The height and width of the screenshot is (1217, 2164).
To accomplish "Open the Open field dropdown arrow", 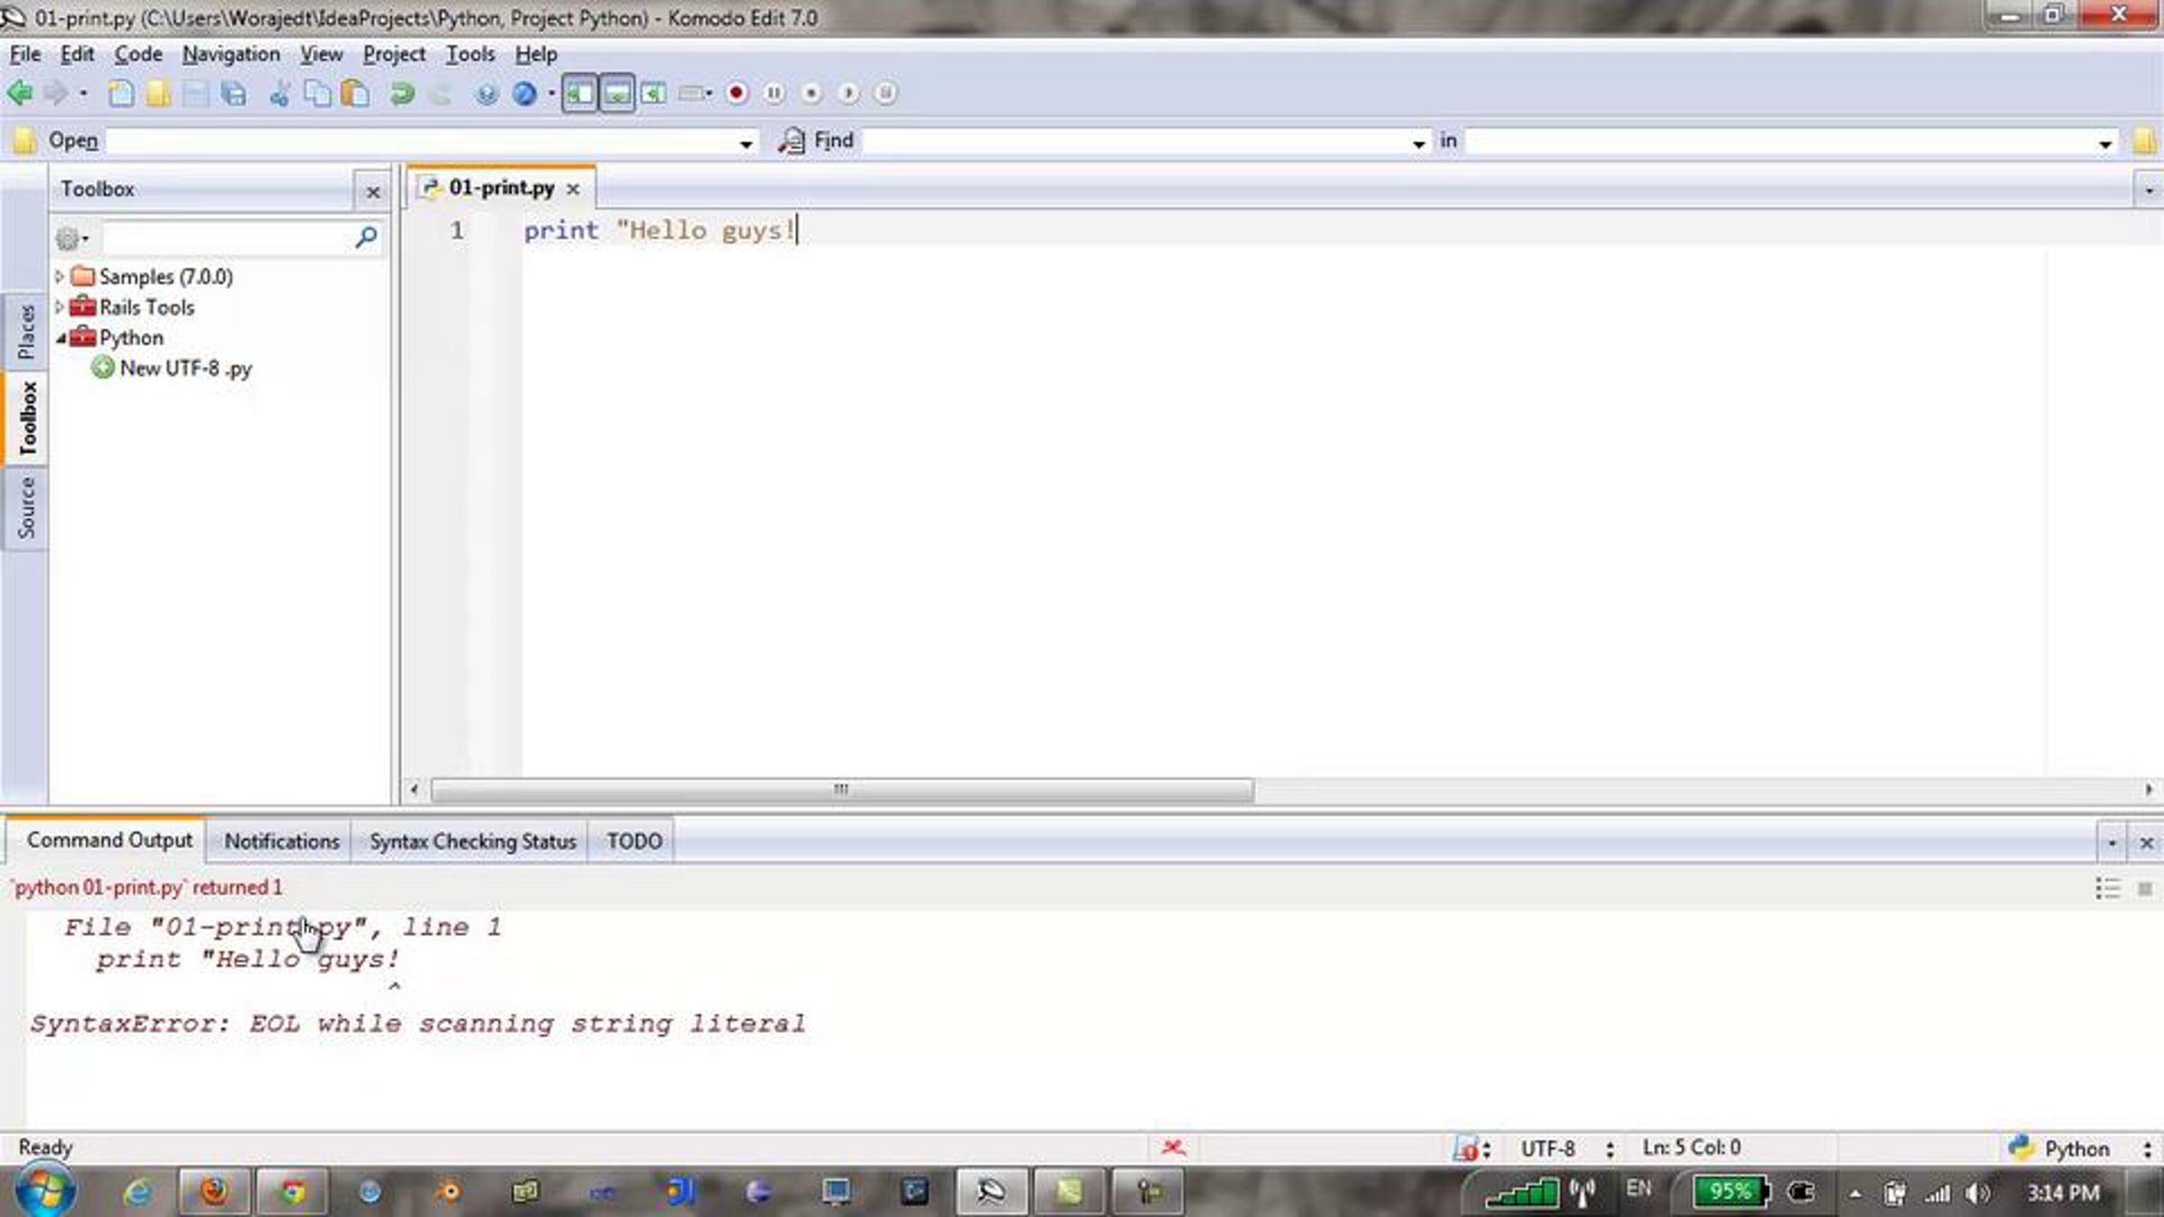I will pyautogui.click(x=746, y=143).
